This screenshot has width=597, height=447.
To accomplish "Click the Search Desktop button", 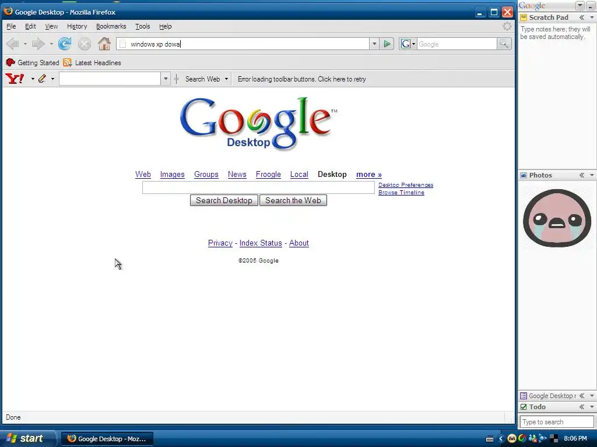I will (x=224, y=200).
